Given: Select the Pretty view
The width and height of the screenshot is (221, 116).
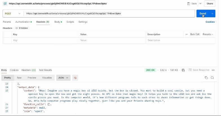Looking at the screenshot, I should pos(8,78).
